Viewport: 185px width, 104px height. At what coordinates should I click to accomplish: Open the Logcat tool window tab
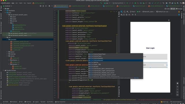[36, 102]
